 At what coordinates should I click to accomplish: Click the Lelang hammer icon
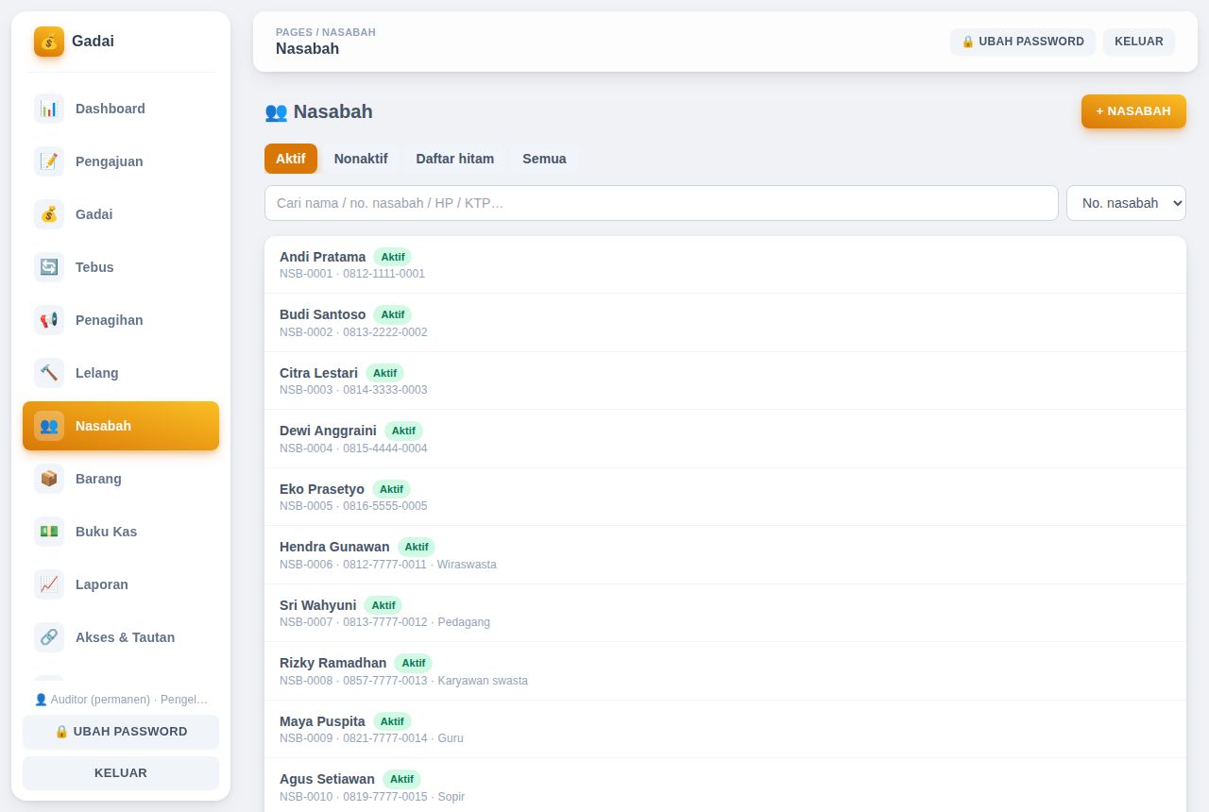click(x=49, y=373)
